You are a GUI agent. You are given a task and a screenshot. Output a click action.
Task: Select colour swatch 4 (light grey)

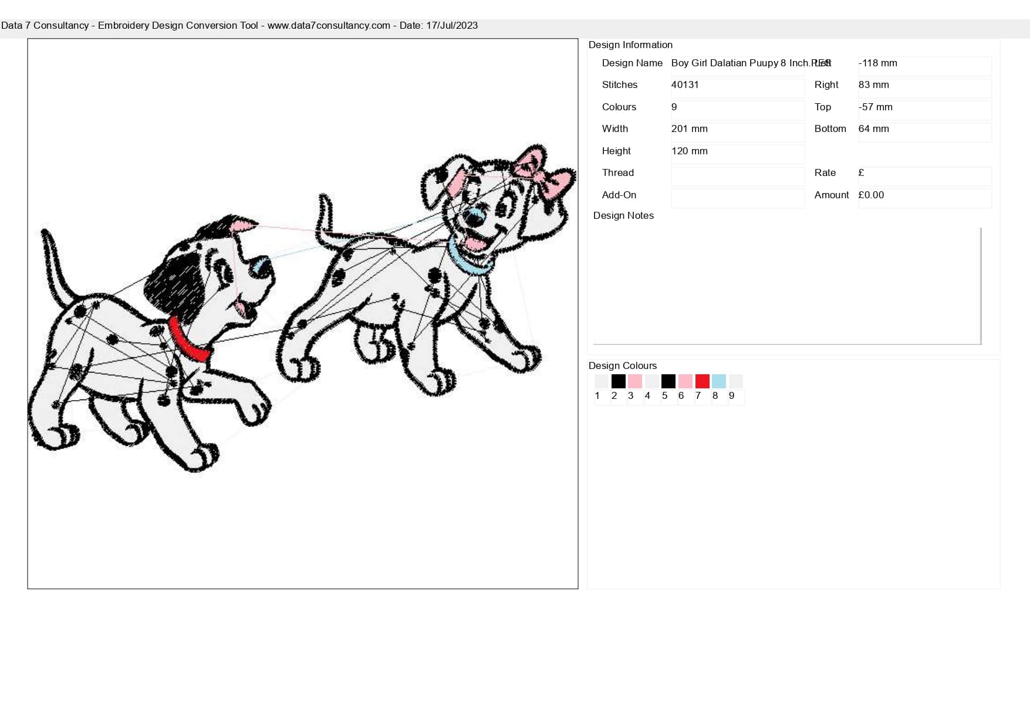click(652, 381)
